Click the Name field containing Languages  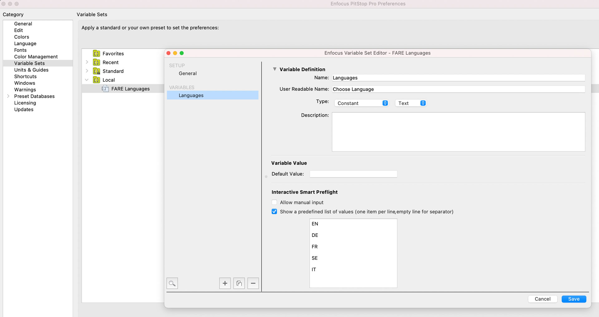pos(458,78)
